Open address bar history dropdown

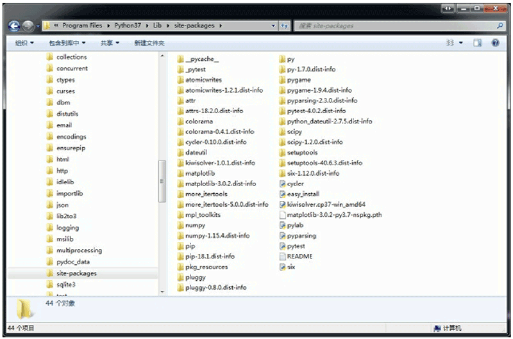[273, 26]
